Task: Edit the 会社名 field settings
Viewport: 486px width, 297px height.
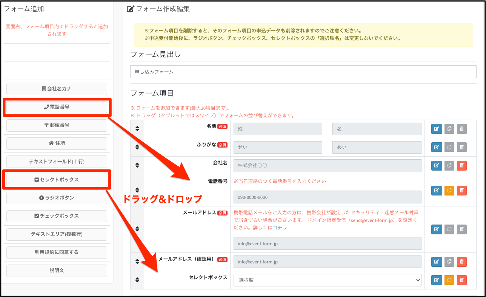Action: tap(437, 165)
